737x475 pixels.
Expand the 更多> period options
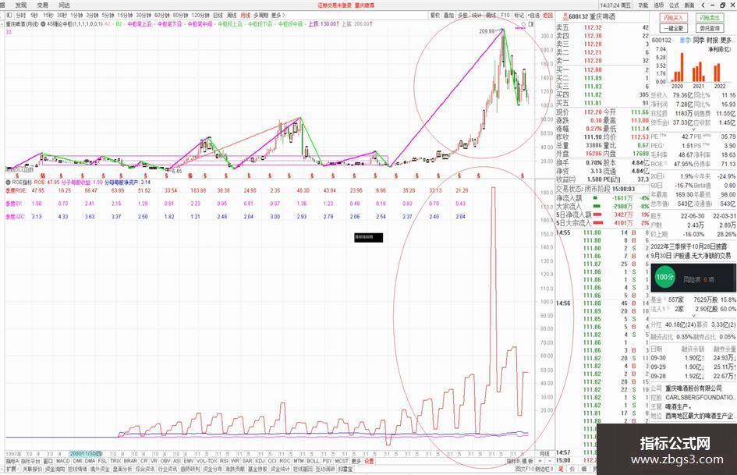278,16
